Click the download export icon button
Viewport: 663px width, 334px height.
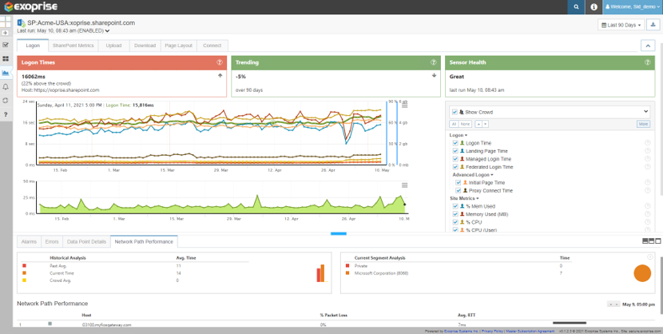tap(652, 25)
